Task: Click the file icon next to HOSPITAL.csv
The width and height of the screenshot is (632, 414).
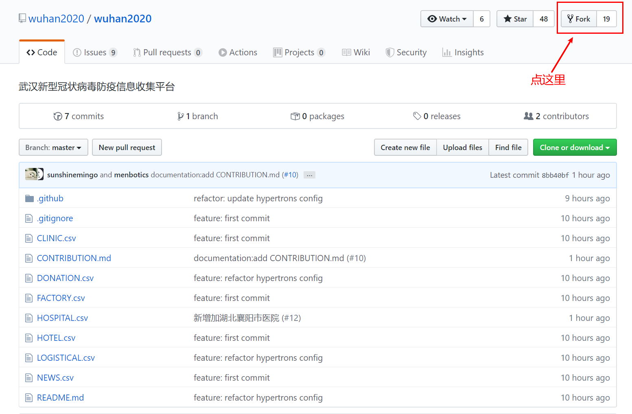Action: click(x=29, y=318)
